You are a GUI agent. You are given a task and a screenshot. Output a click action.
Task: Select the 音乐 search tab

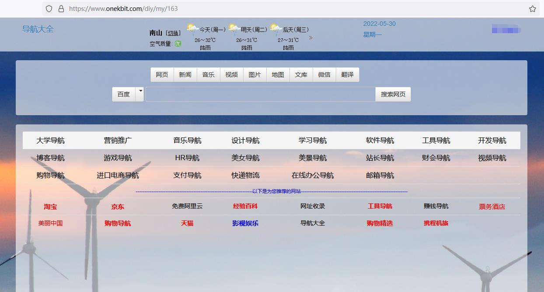point(209,75)
